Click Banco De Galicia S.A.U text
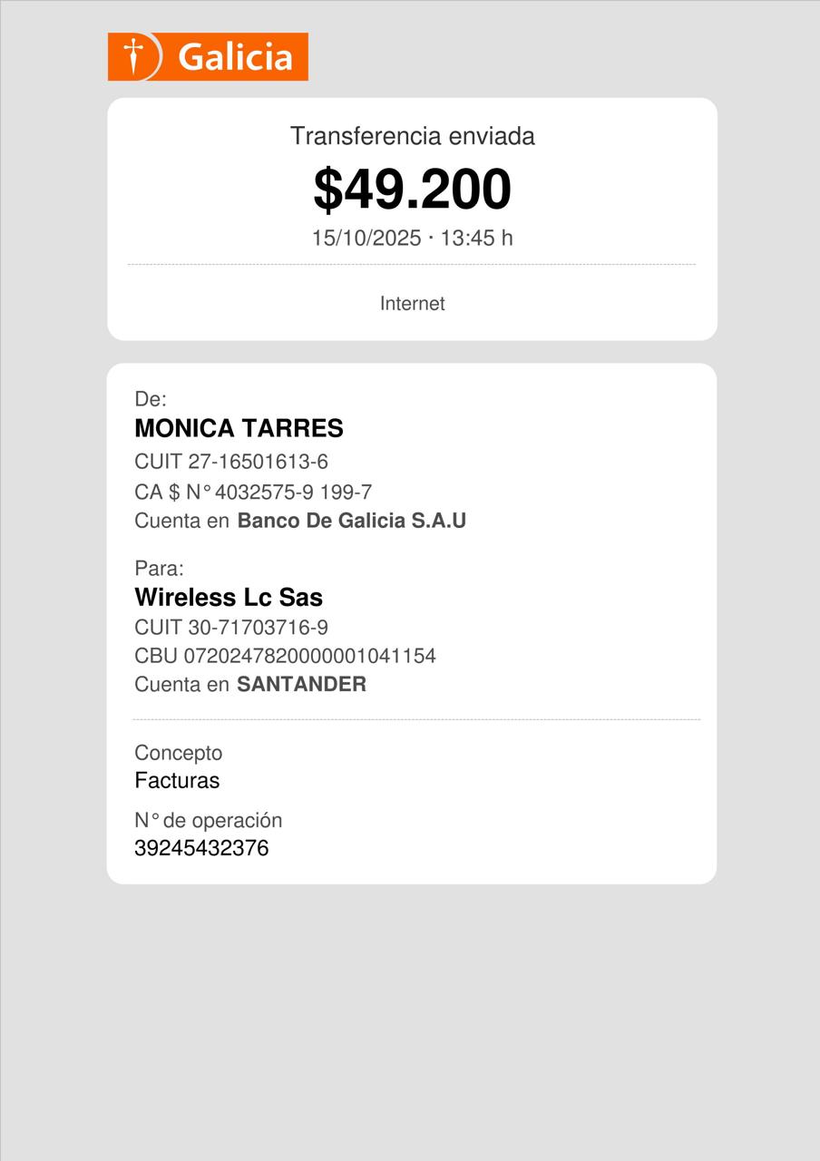Screen dimensions: 820x1161 (x=351, y=522)
